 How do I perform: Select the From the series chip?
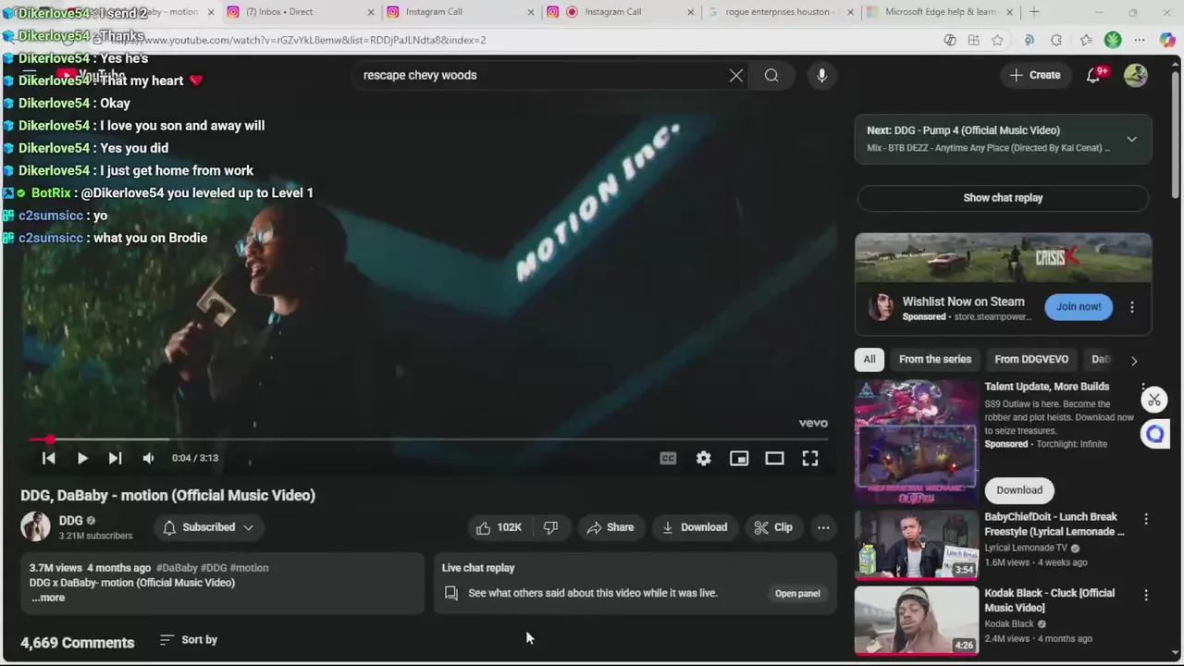[x=935, y=359]
